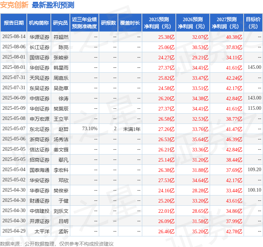Click 东吴证券 institution cell

click(x=40, y=88)
